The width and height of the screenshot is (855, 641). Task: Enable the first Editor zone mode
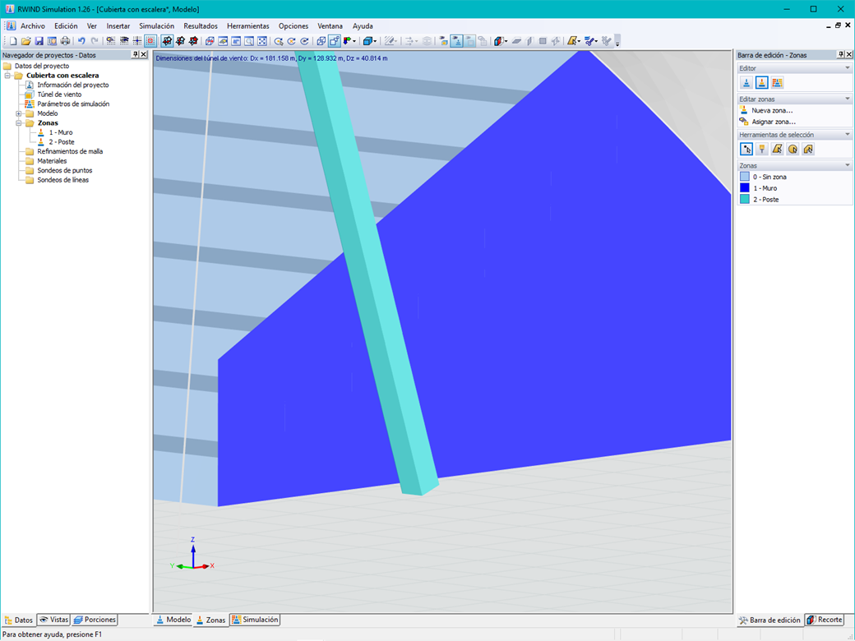pos(746,82)
